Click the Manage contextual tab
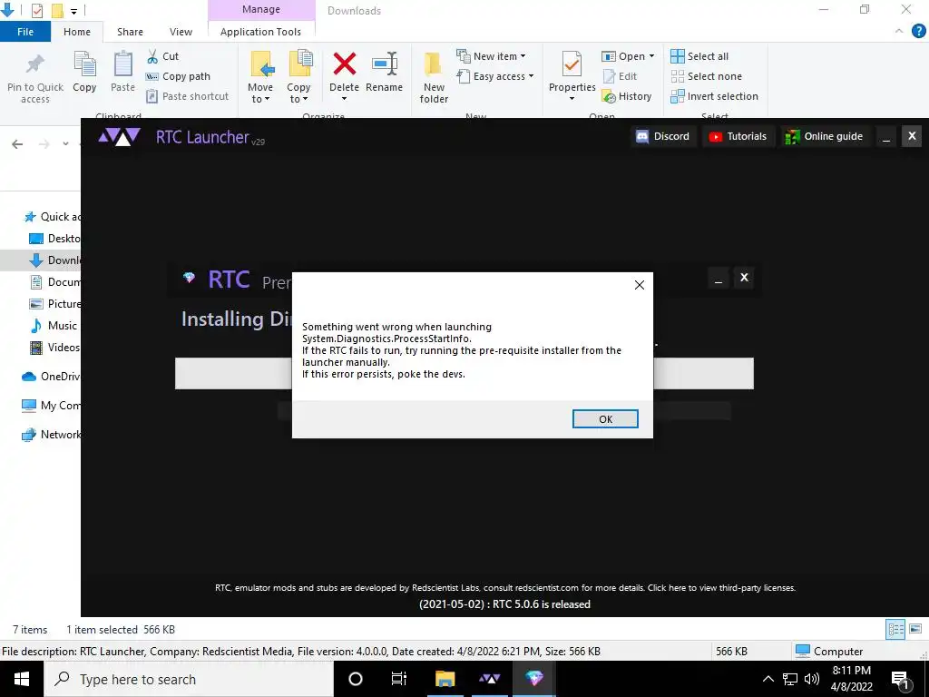Image resolution: width=929 pixels, height=697 pixels. (x=260, y=9)
